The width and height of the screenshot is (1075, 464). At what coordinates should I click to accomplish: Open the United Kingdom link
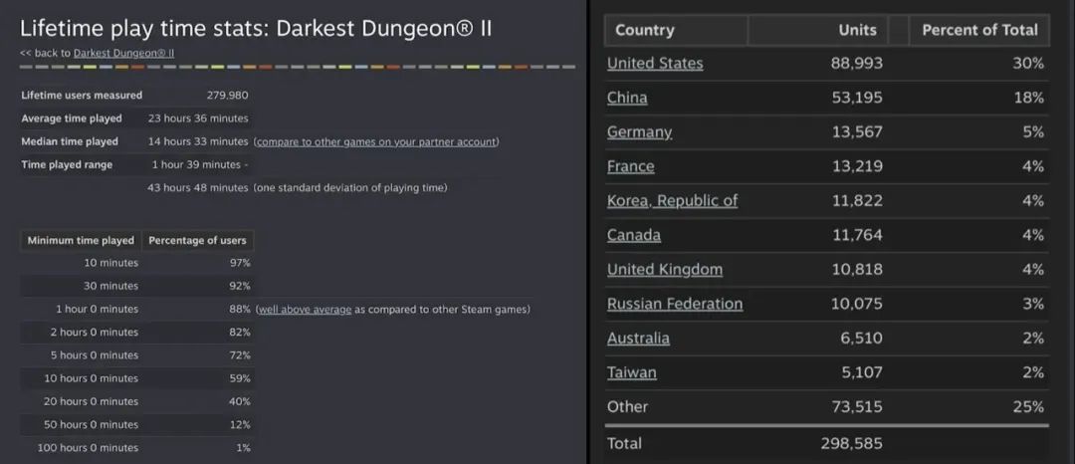[x=665, y=270]
